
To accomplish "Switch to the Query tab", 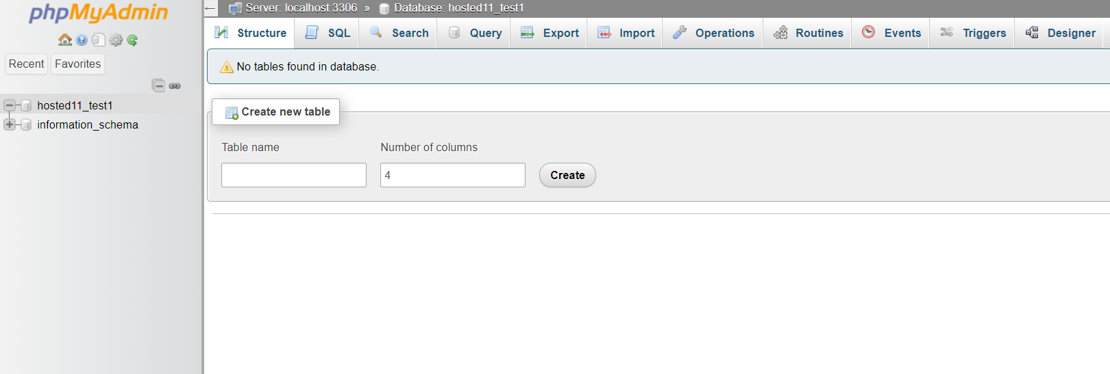I will (475, 33).
